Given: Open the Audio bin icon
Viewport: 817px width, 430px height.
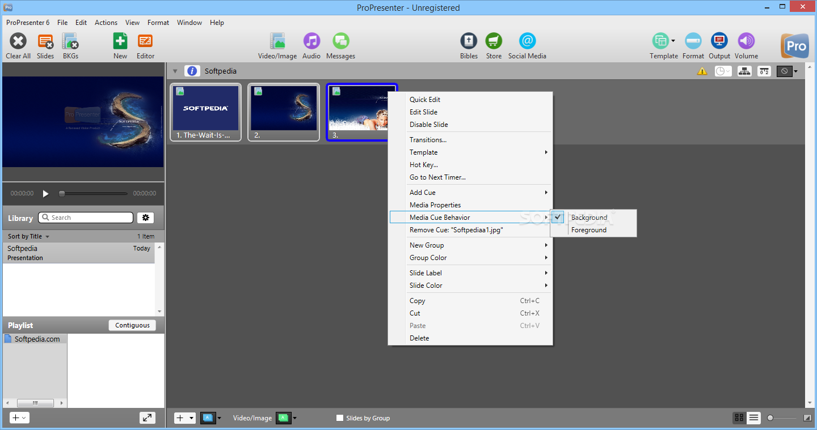Looking at the screenshot, I should pyautogui.click(x=311, y=41).
